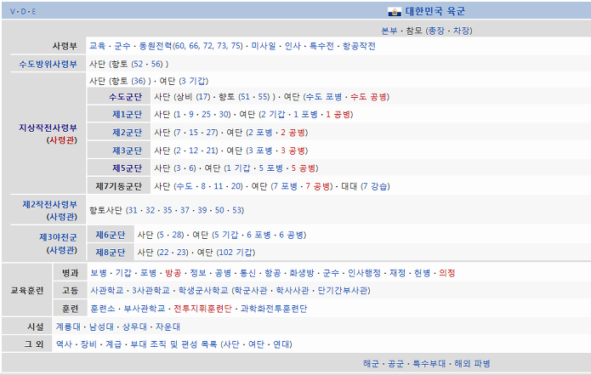This screenshot has height=375, width=591.
Task: Click the red 의정 branch link
Action: click(x=447, y=273)
